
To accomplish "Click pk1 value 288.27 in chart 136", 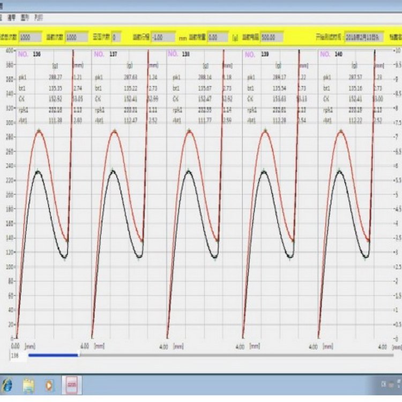I will click(x=55, y=77).
